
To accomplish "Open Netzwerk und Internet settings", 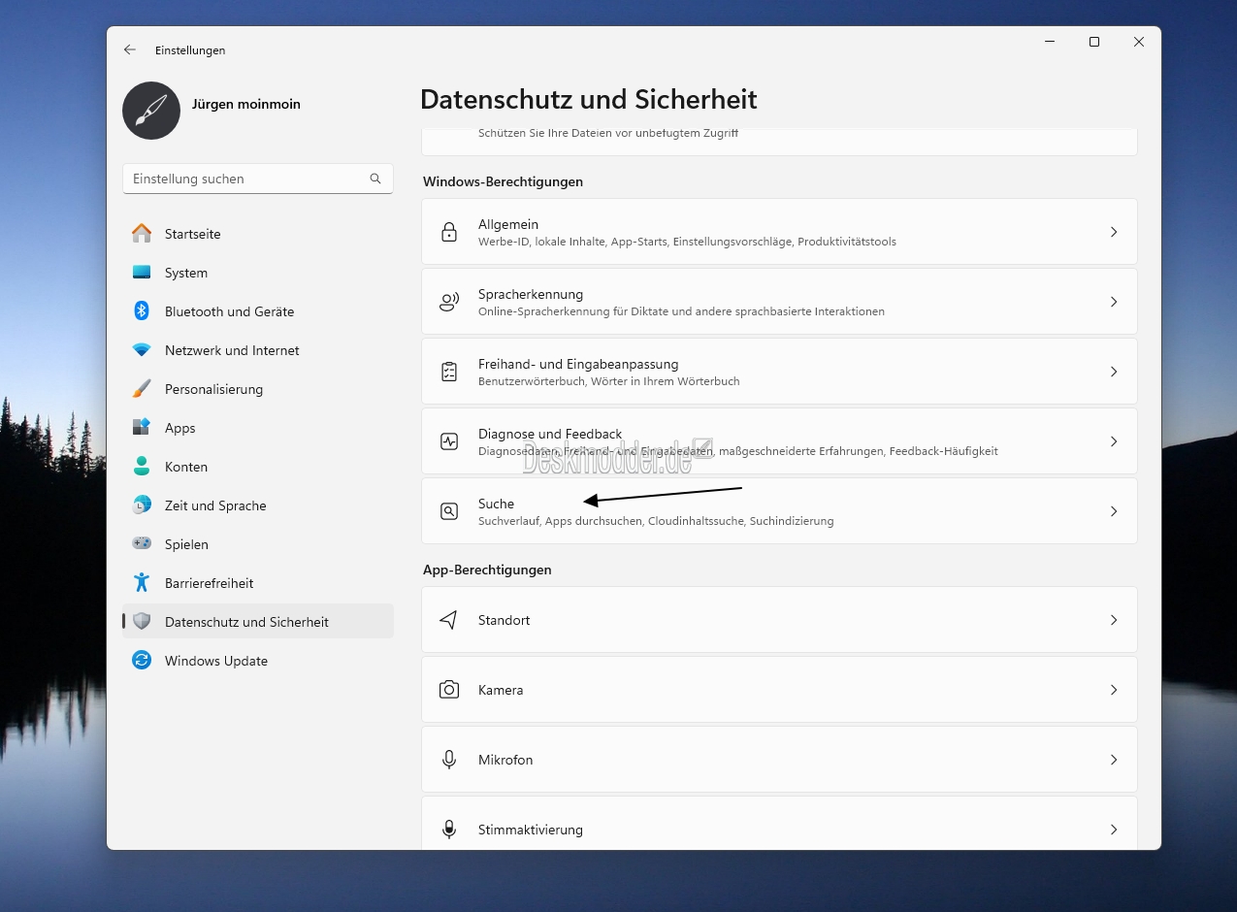I will click(x=258, y=350).
